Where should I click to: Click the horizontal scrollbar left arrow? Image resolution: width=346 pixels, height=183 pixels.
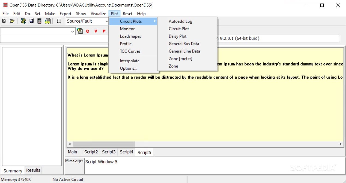[70, 144]
